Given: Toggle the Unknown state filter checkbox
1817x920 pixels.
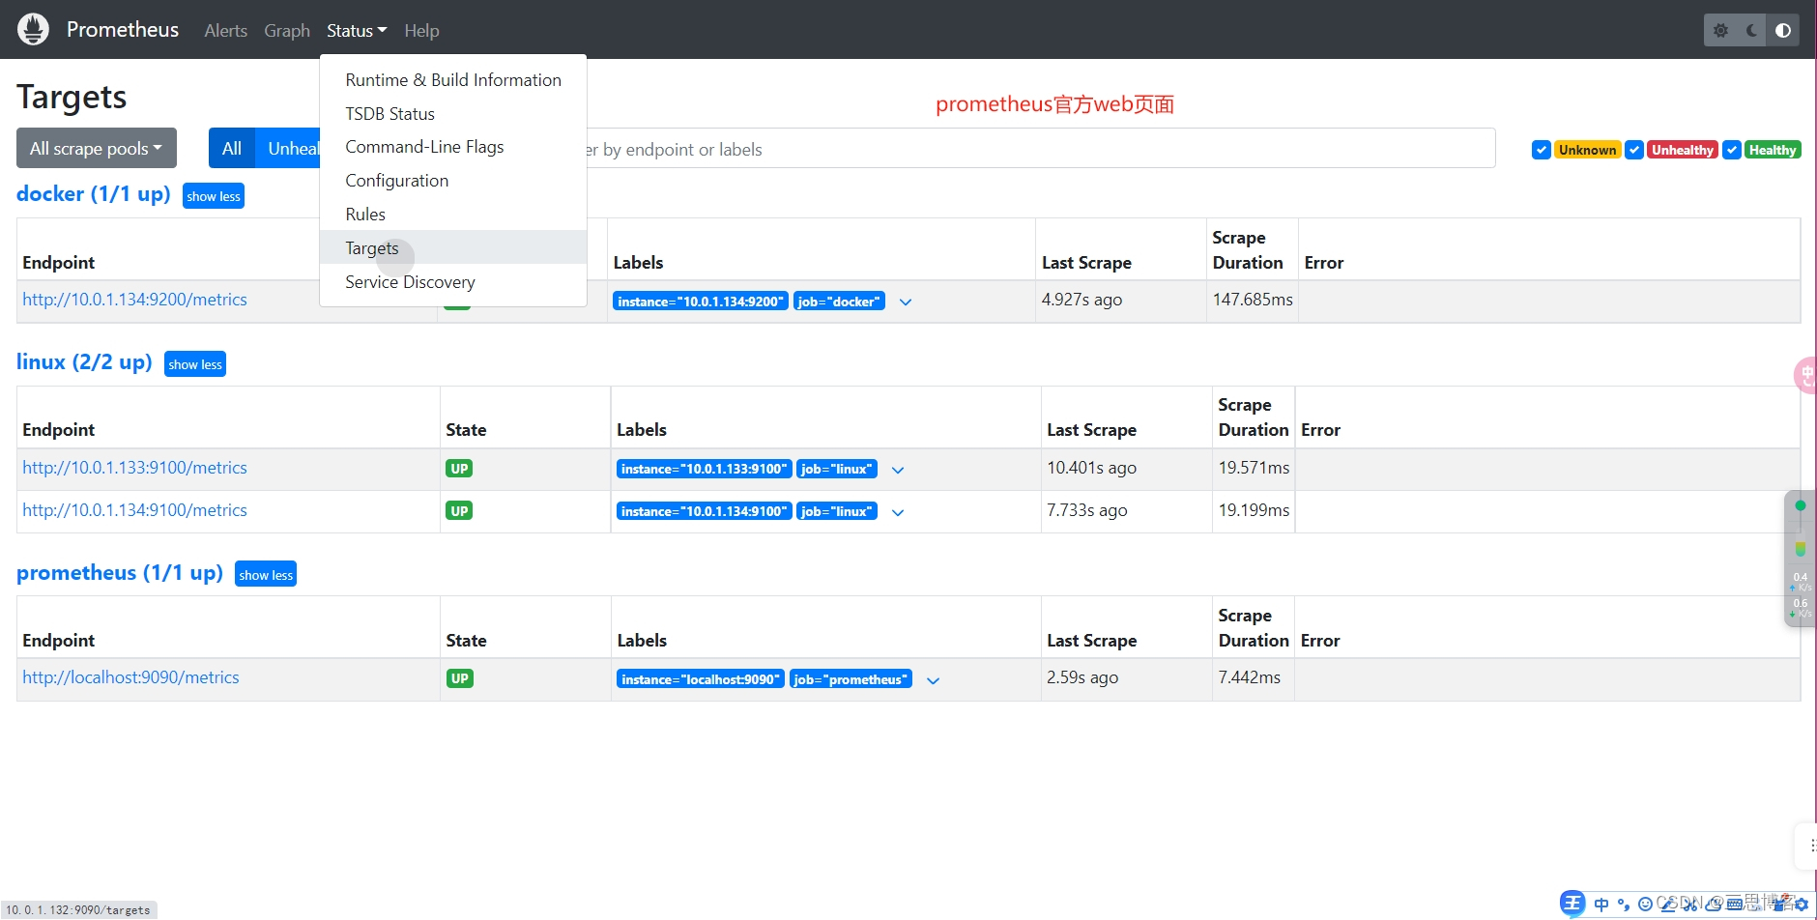Looking at the screenshot, I should (x=1542, y=150).
